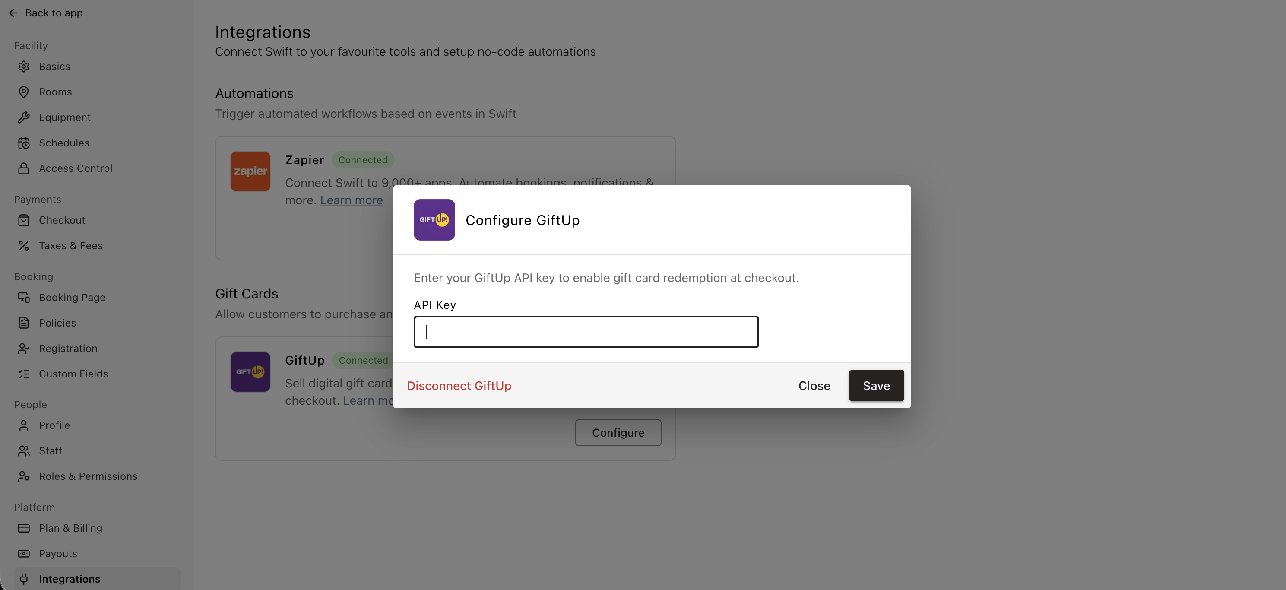
Task: Select the Equipment wrench icon
Action: 23,117
